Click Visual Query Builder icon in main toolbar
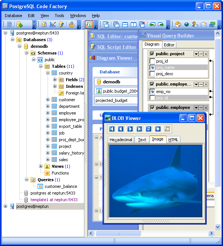Screen dimensions: 223x246 click(x=89, y=24)
